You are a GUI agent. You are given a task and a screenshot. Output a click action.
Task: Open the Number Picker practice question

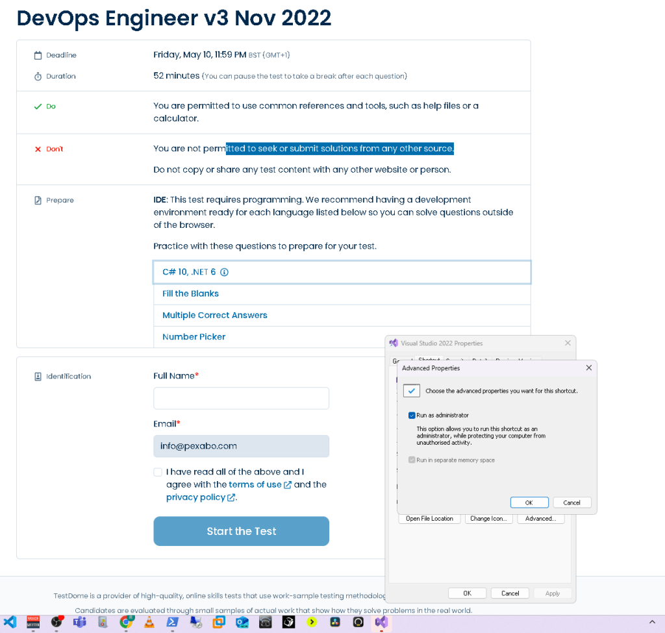point(194,337)
